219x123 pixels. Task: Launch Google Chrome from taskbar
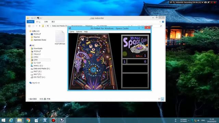click(x=28, y=120)
